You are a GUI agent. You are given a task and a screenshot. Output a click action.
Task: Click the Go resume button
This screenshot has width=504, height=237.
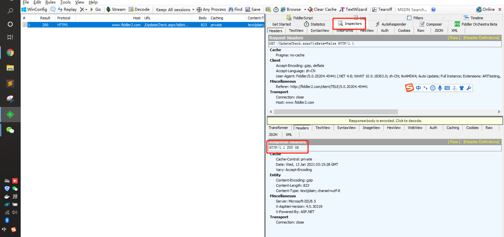(96, 9)
